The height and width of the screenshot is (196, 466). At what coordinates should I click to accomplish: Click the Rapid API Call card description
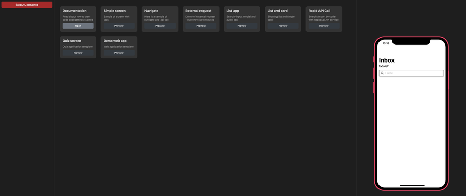(x=323, y=18)
